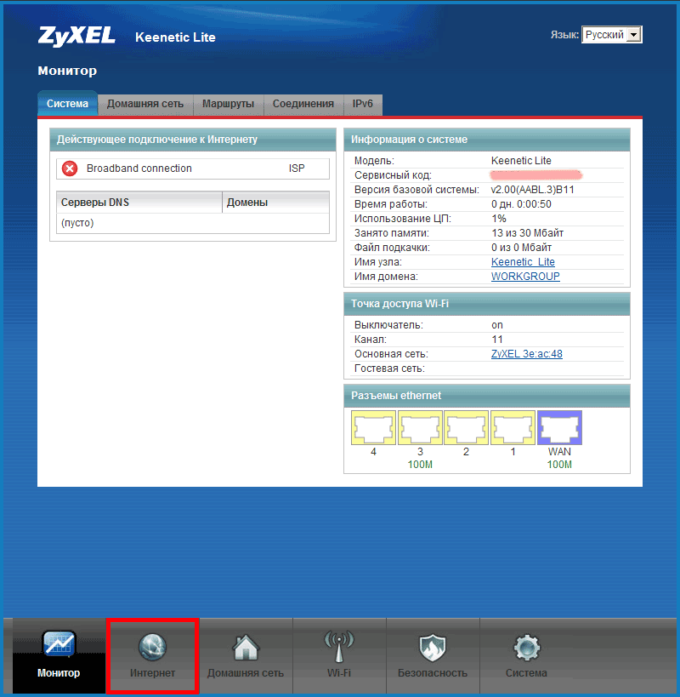Click the WAN port icon

[x=559, y=427]
